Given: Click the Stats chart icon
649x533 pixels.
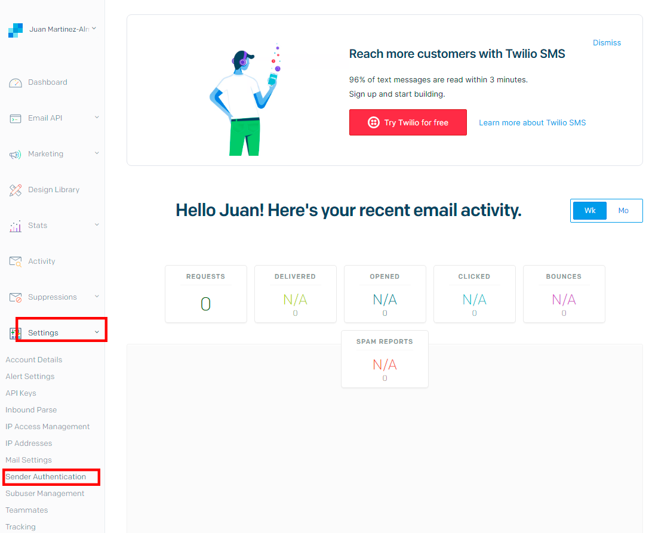Looking at the screenshot, I should 16,226.
